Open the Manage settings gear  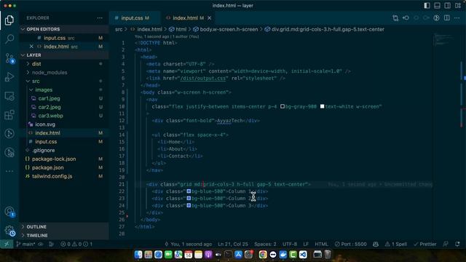9,231
